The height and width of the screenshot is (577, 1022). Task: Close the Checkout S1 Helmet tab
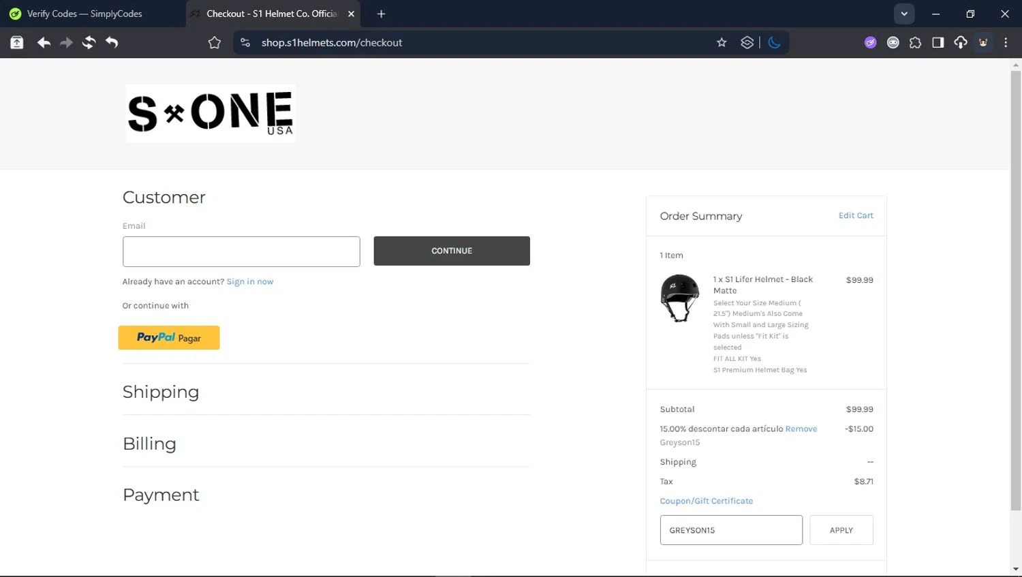[x=352, y=14]
